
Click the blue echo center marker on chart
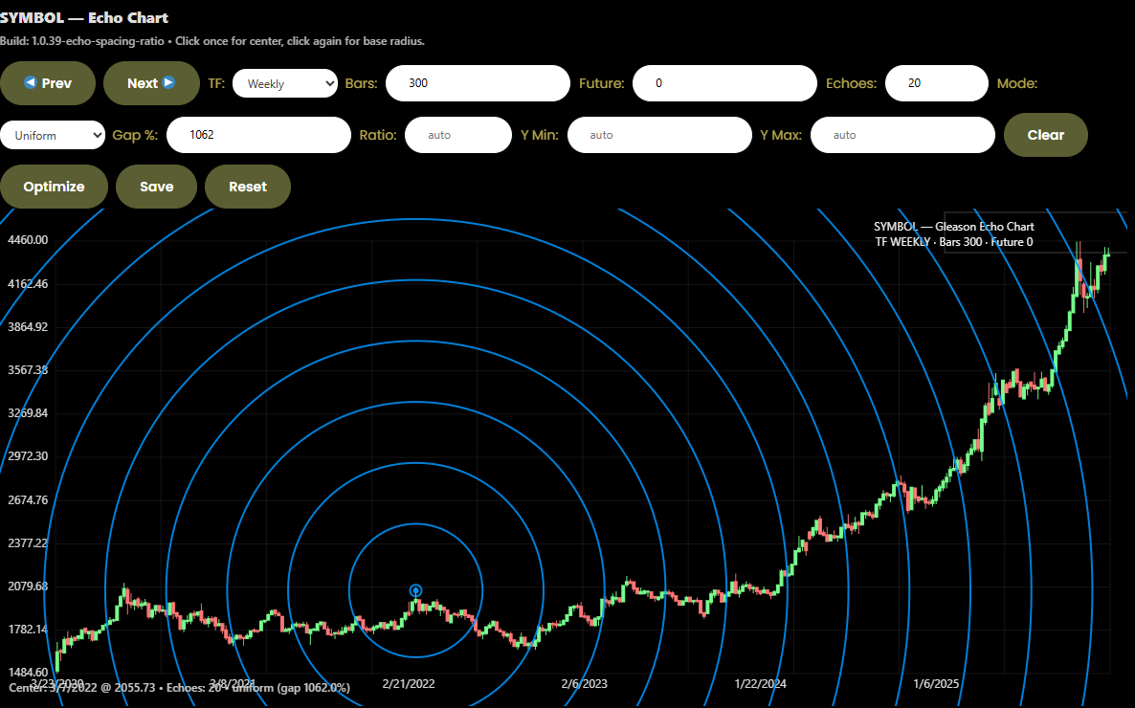415,590
